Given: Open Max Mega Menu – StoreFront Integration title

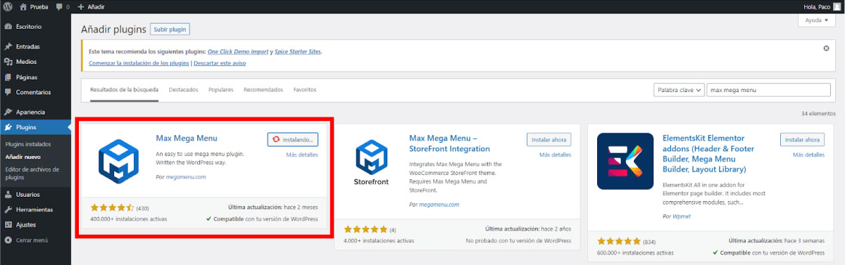Looking at the screenshot, I should coord(449,143).
